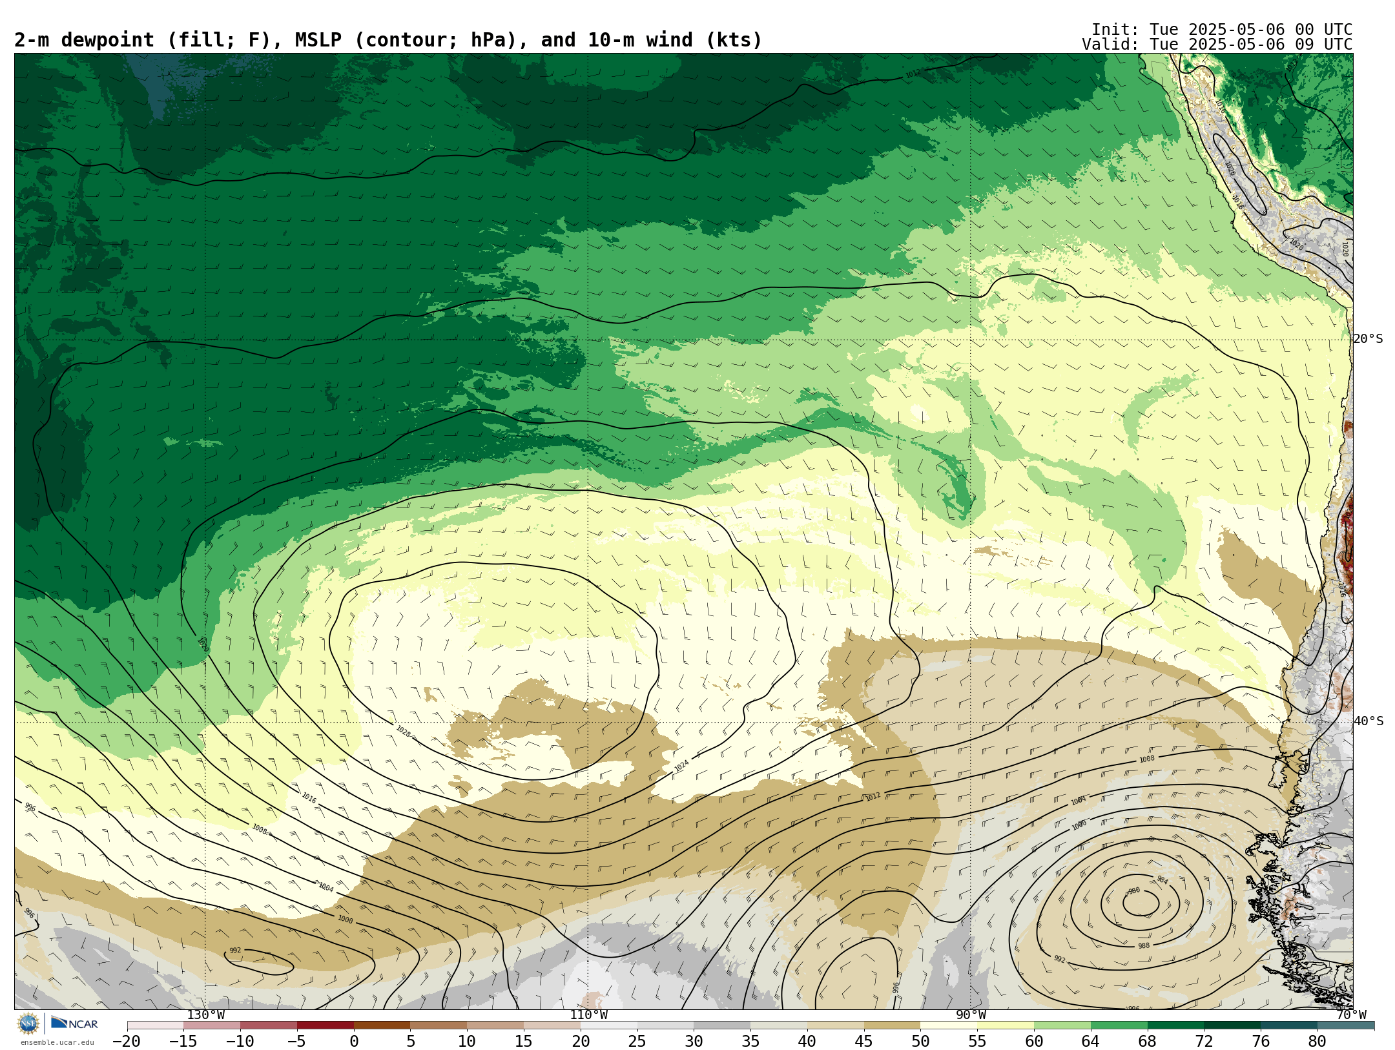The image size is (1395, 1050).
Task: Click the brown swatch between 0 and 5
Action: tap(382, 1025)
